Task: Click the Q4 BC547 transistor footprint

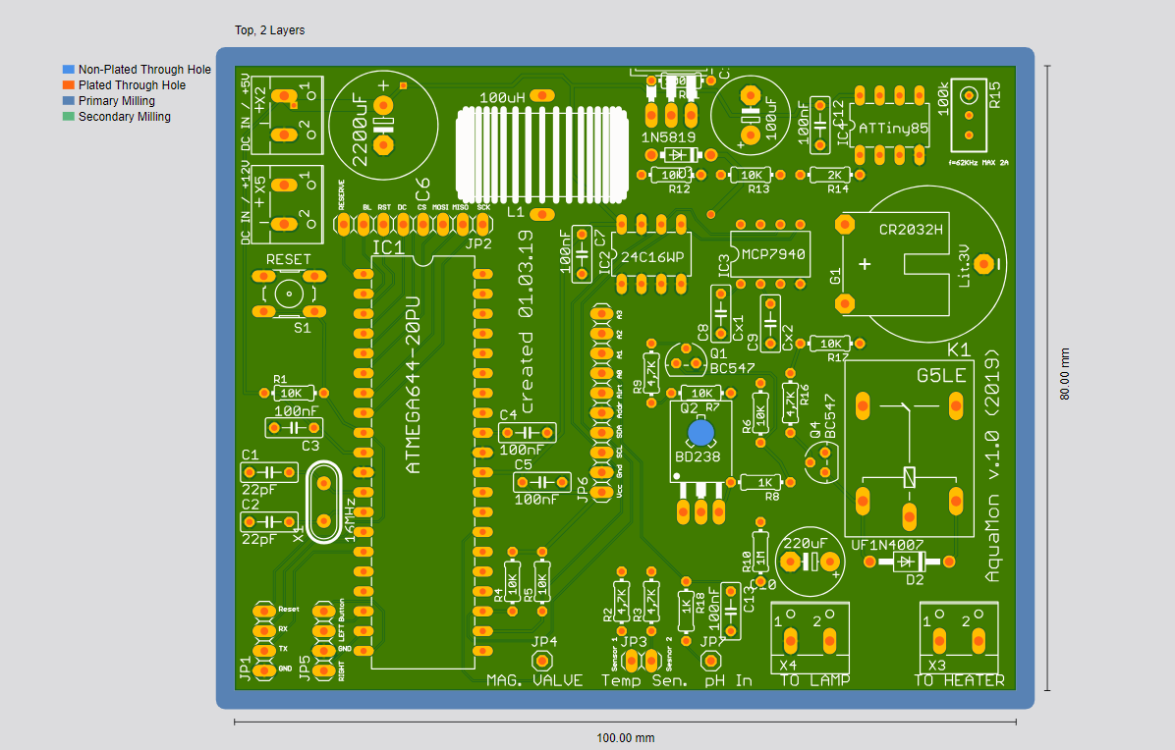Action: click(823, 463)
